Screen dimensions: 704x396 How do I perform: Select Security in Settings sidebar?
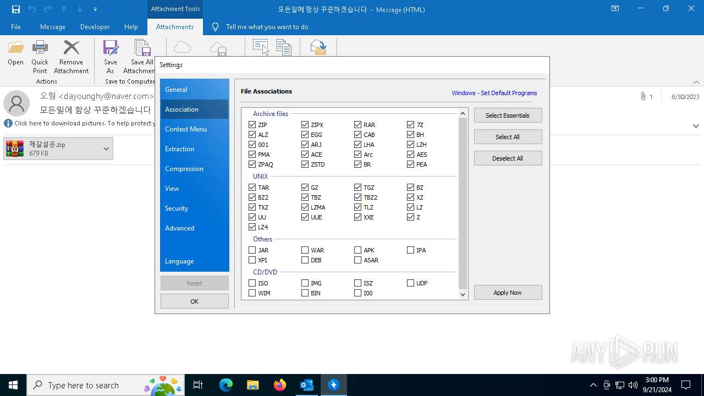click(x=195, y=208)
